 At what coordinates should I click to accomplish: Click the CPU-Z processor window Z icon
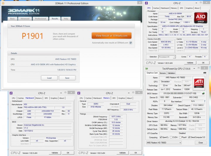tap(147, 3)
